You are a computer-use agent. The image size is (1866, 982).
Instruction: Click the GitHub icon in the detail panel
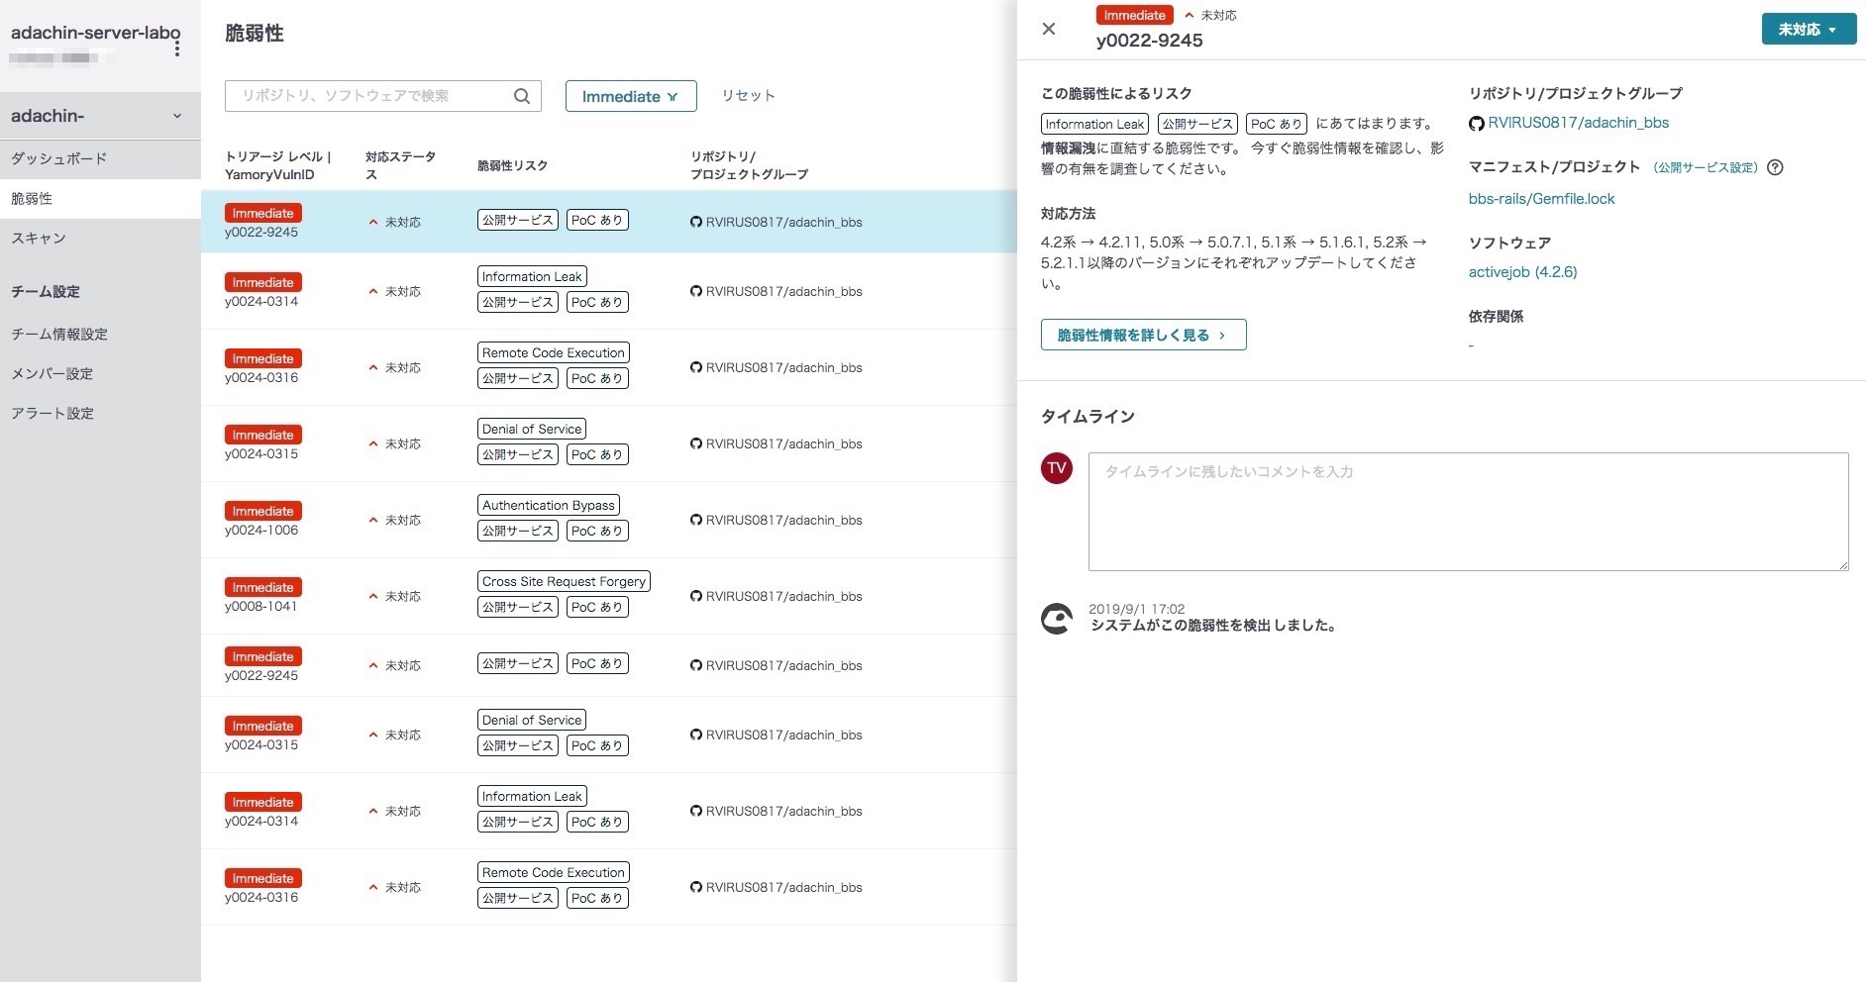point(1476,124)
